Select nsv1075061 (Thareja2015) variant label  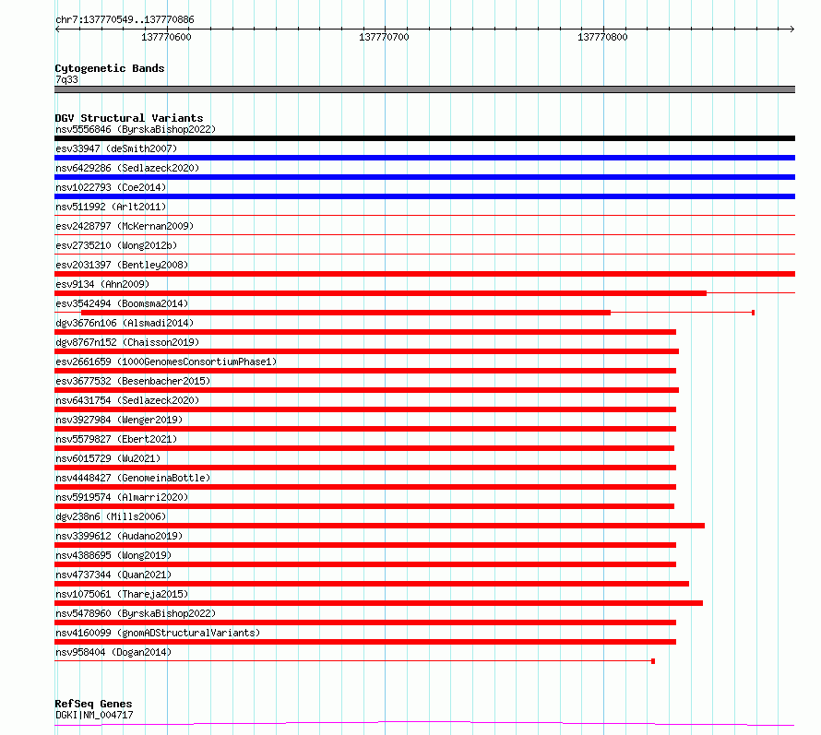pyautogui.click(x=122, y=594)
